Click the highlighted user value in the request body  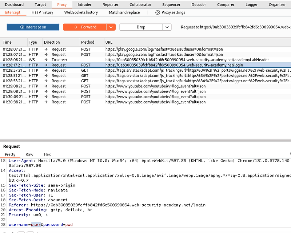[x=35, y=225]
